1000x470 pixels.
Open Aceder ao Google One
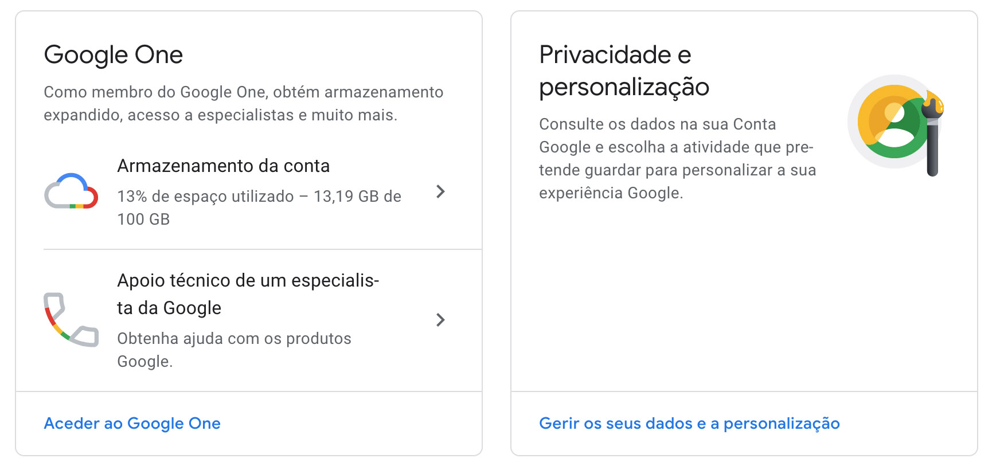(132, 423)
